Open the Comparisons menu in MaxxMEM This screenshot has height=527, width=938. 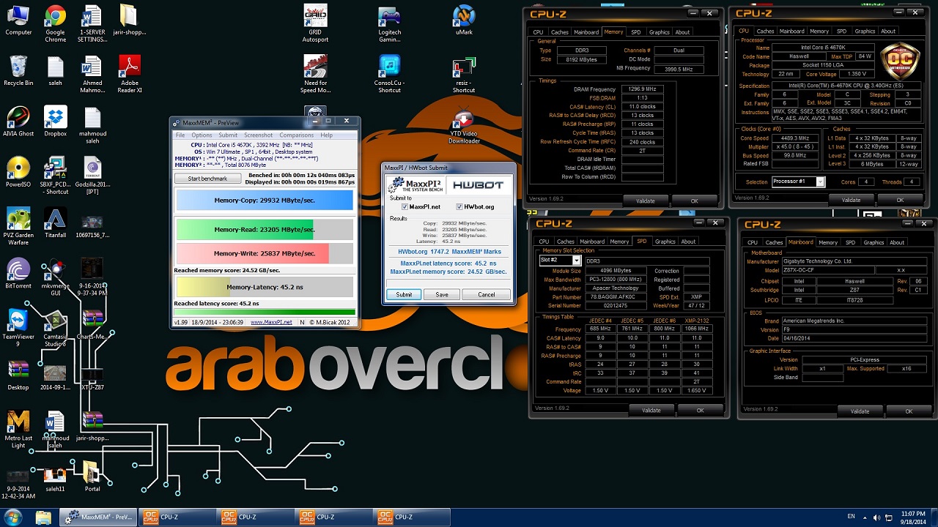tap(296, 135)
